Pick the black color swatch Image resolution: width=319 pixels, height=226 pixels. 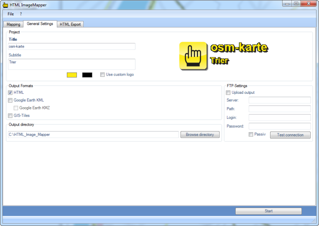[87, 75]
